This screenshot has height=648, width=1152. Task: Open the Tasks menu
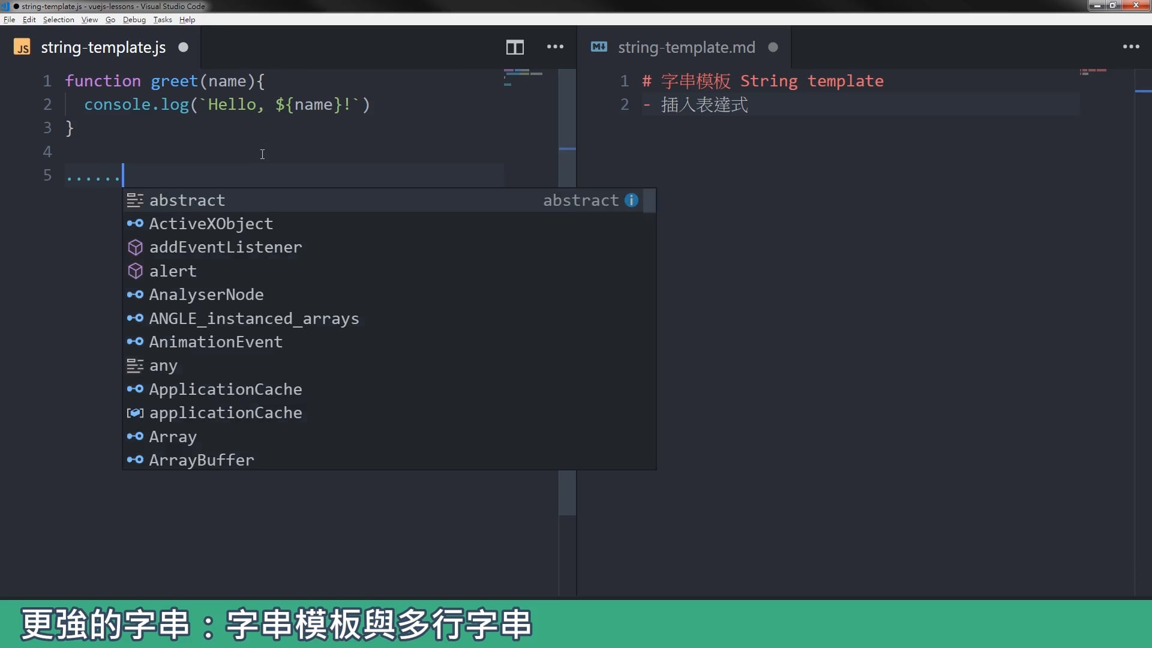click(162, 20)
